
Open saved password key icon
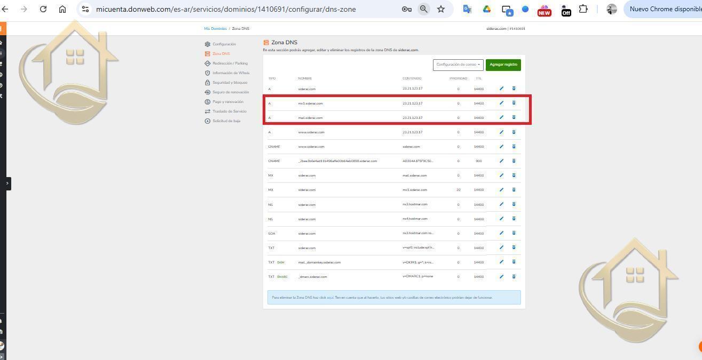tap(407, 9)
